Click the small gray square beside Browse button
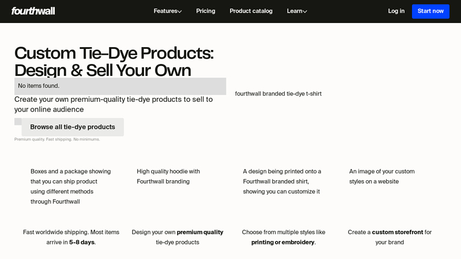Screen dimensions: 461x259 (18, 121)
